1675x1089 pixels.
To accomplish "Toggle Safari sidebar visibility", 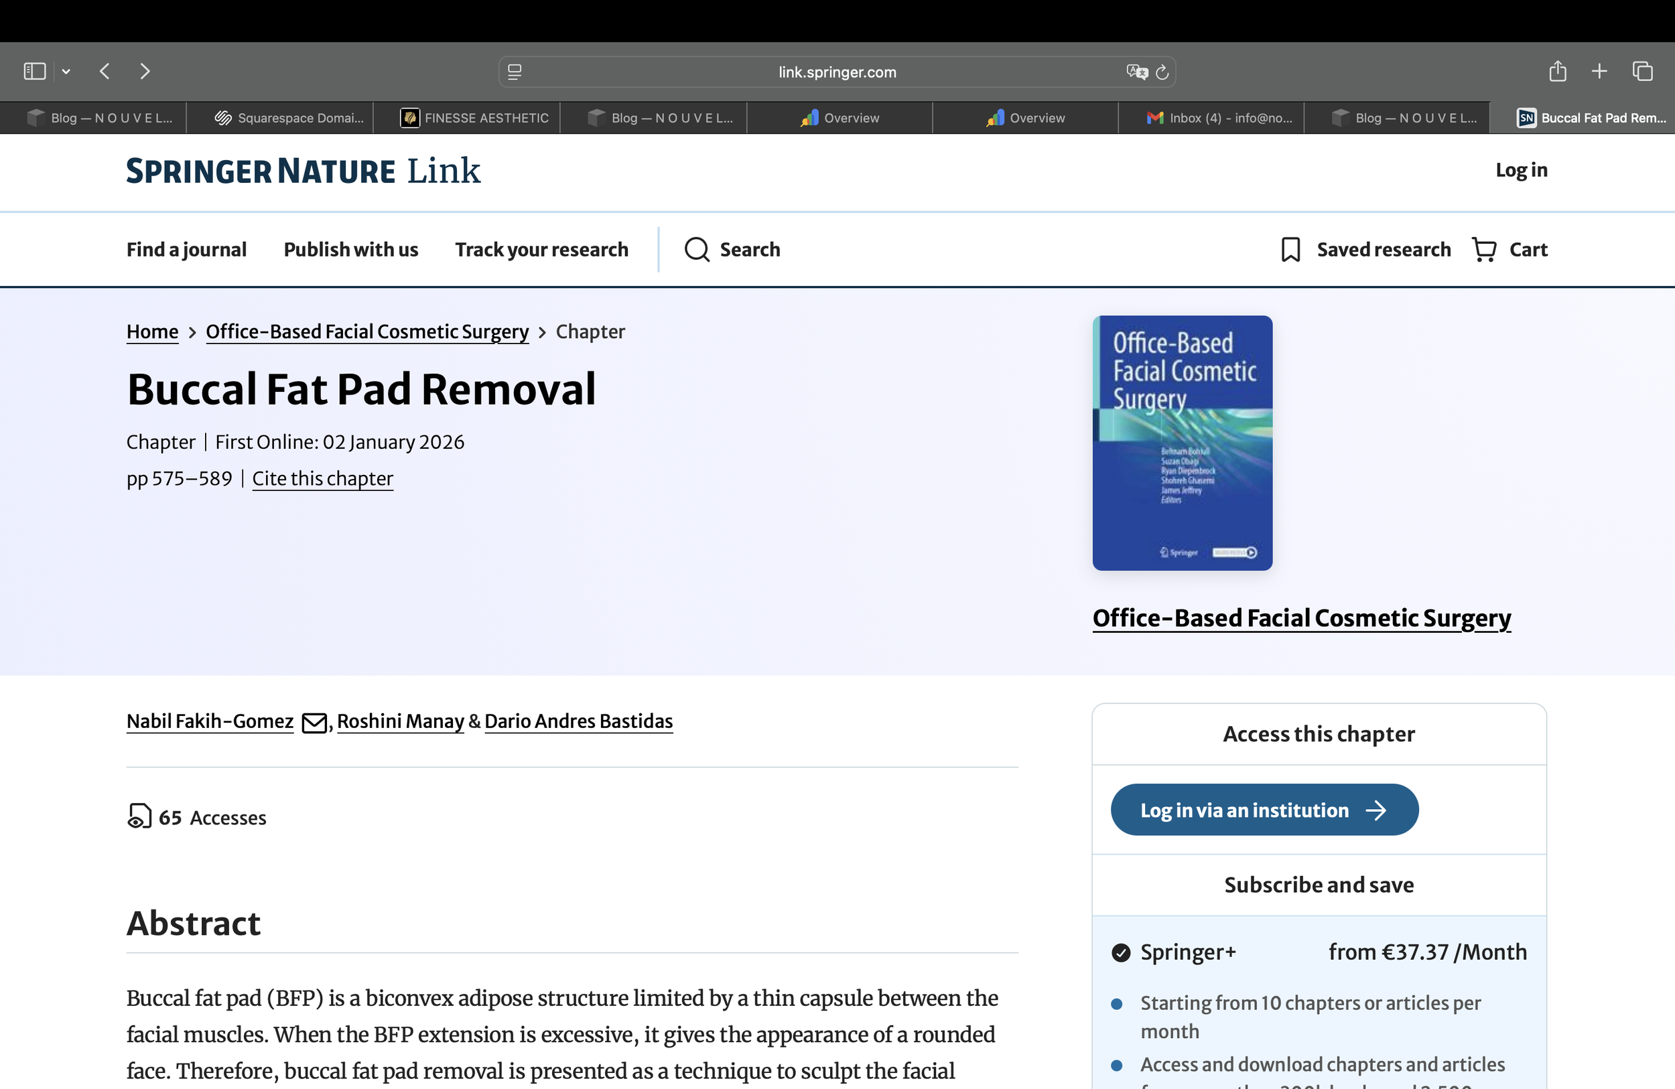I will [33, 71].
